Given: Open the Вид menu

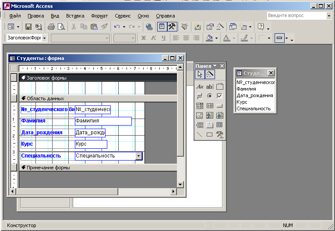Looking at the screenshot, I should [55, 16].
